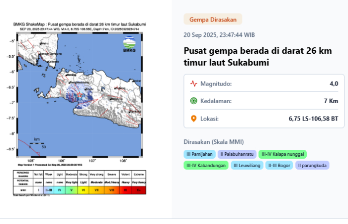Screen dimensions: 348x224
Task: Click the km scale bar on map
Action: [x=37, y=143]
